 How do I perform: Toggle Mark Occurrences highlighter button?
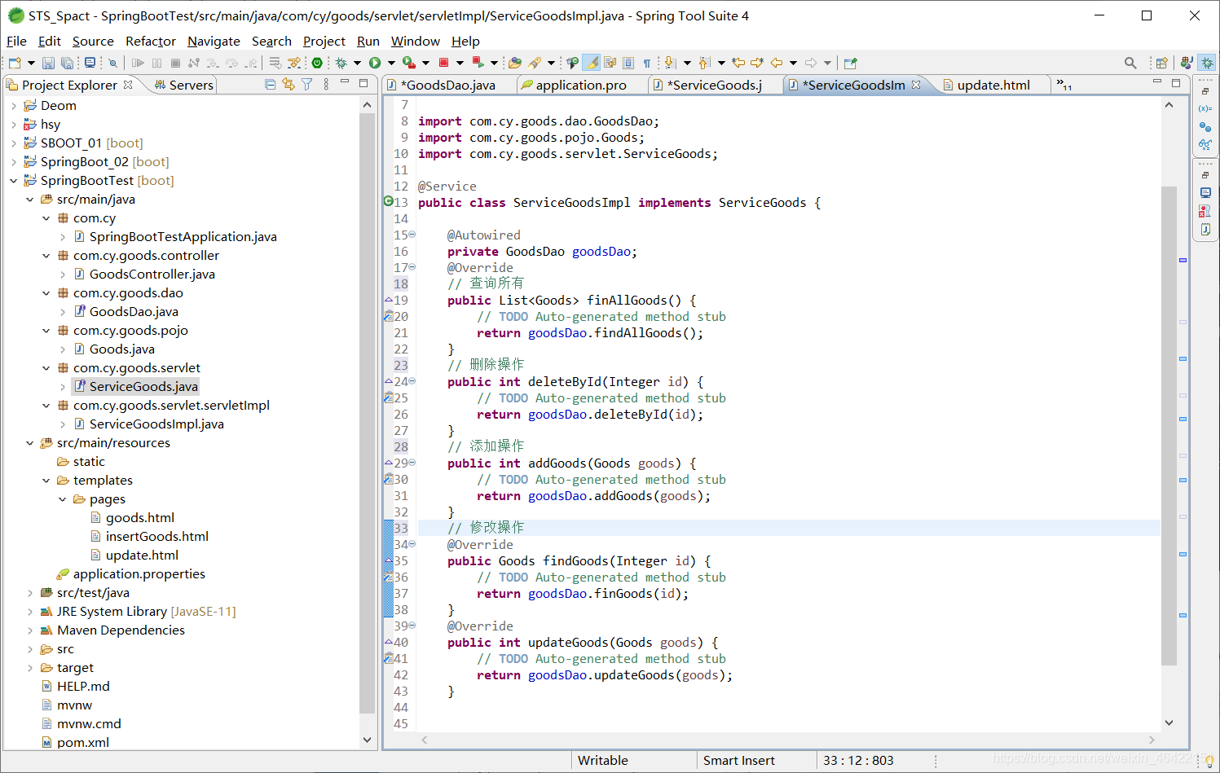pos(591,63)
